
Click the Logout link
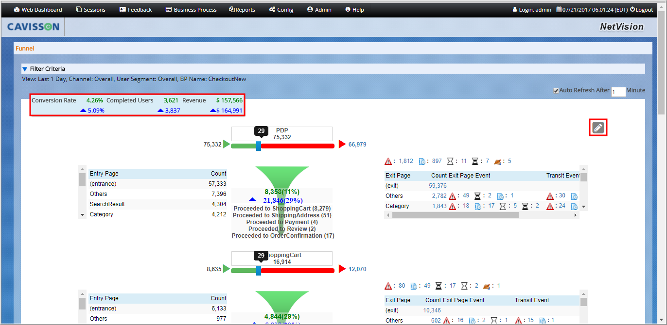click(641, 10)
